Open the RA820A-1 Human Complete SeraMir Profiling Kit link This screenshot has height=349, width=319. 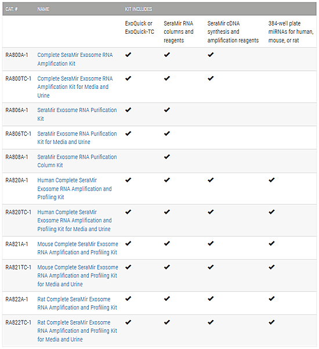(74, 189)
